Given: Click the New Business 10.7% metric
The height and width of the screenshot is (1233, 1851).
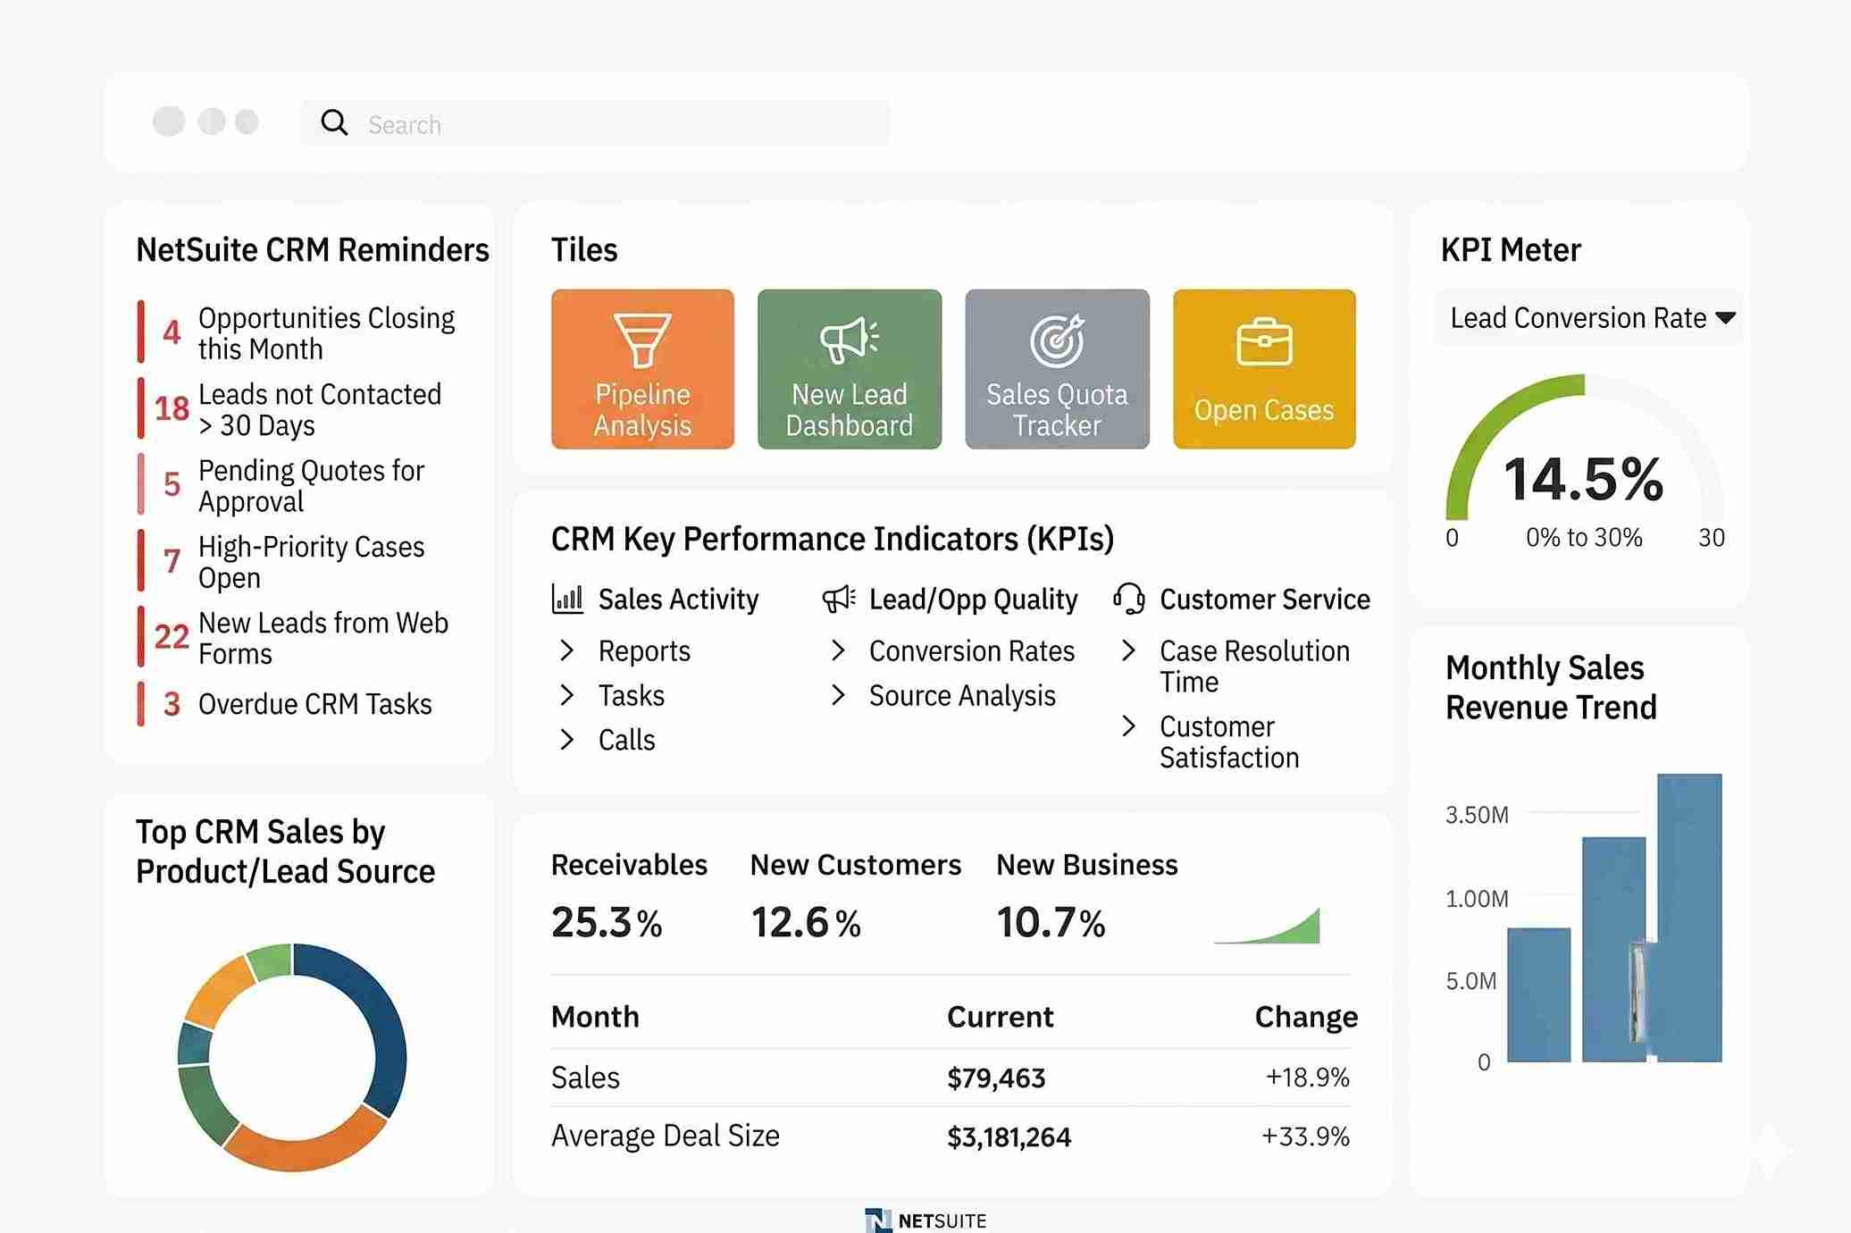Looking at the screenshot, I should [1086, 898].
